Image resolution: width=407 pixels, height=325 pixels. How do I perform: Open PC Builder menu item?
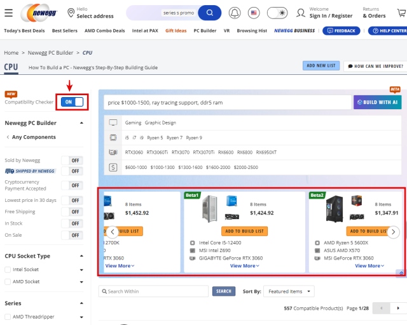pyautogui.click(x=205, y=31)
